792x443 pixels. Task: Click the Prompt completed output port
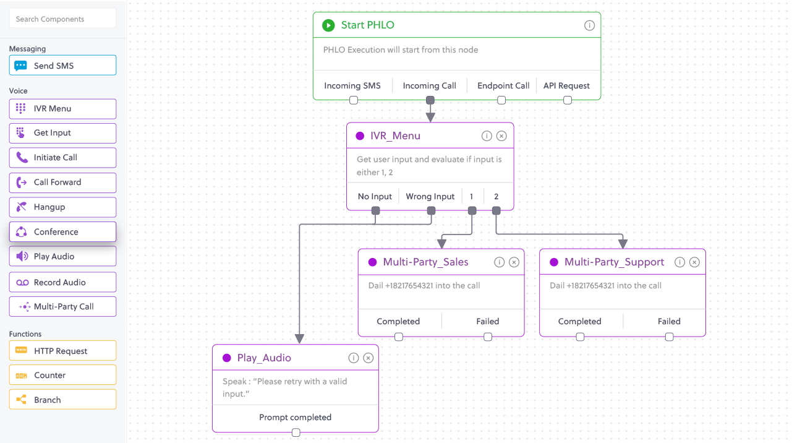[x=296, y=432]
